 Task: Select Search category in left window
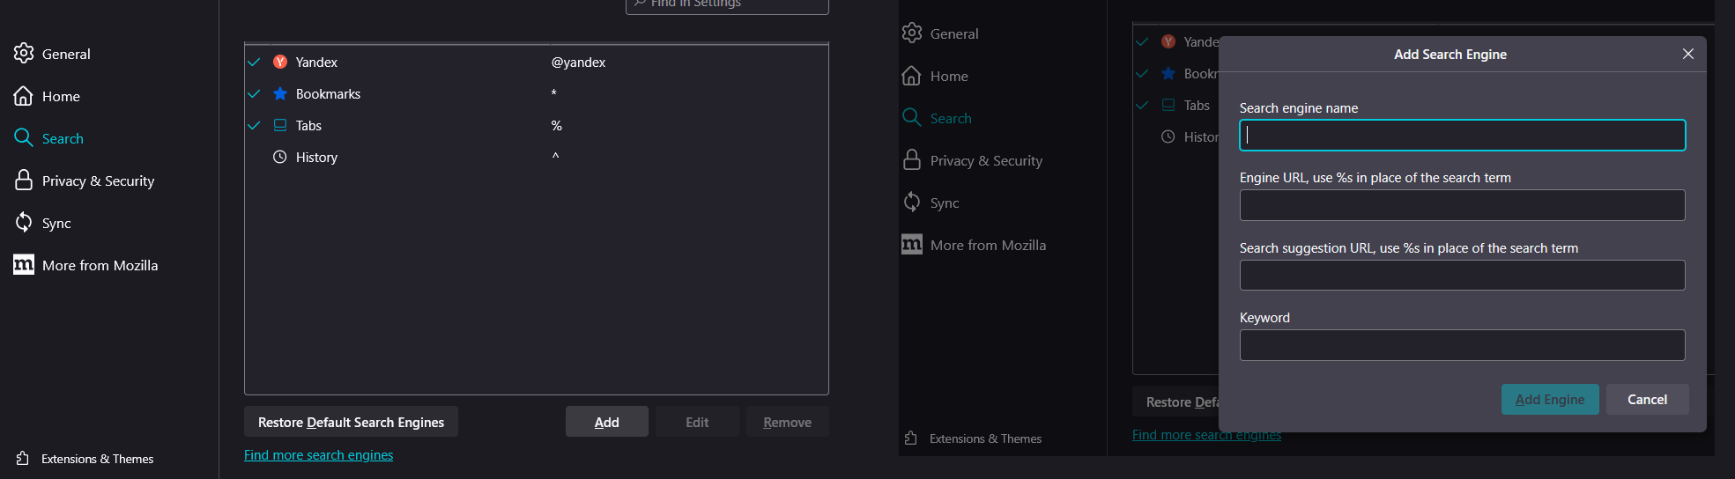click(x=63, y=138)
